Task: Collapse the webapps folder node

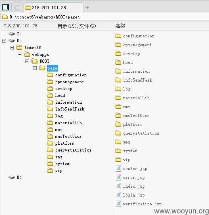Action: click(x=19, y=54)
